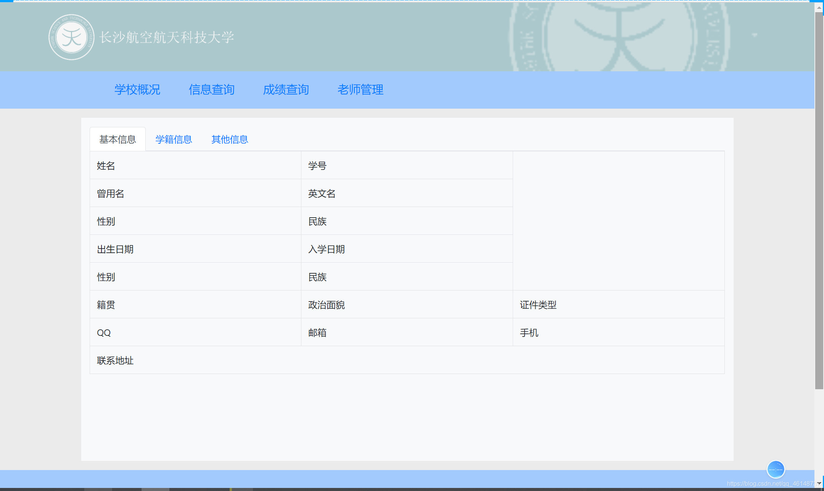Switch to the 学籍信息 tab

point(174,140)
